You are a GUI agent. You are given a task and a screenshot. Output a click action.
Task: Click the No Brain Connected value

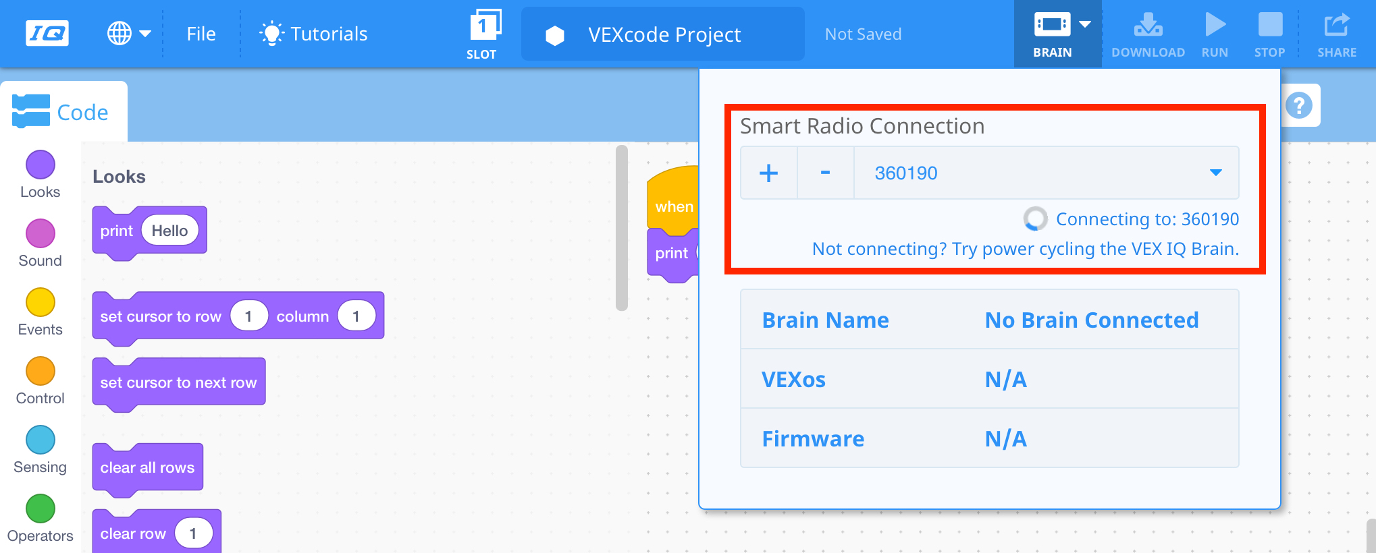(x=1092, y=320)
